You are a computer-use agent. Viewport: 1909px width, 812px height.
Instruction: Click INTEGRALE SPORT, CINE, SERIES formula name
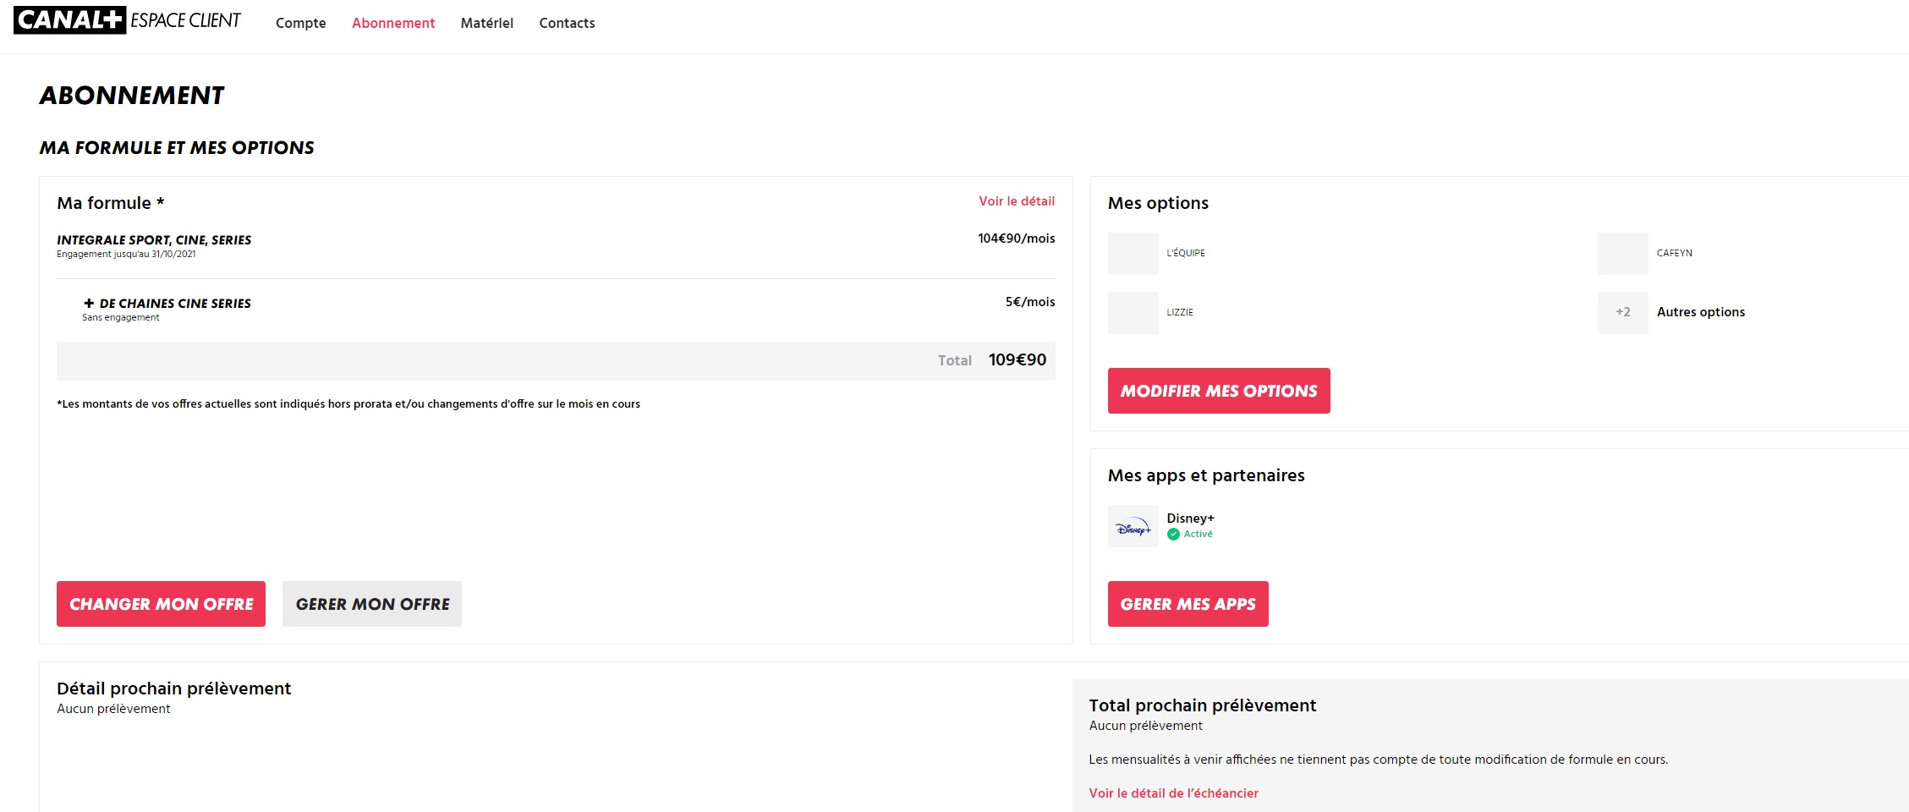click(x=154, y=240)
